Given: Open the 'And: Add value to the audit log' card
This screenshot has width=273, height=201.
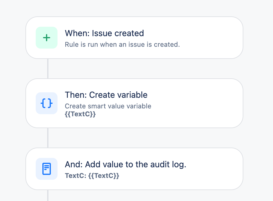Looking at the screenshot, I should coord(134,169).
